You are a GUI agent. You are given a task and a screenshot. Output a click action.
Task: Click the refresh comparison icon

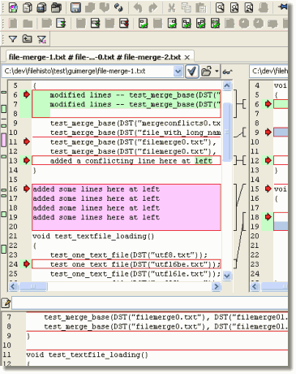click(118, 7)
